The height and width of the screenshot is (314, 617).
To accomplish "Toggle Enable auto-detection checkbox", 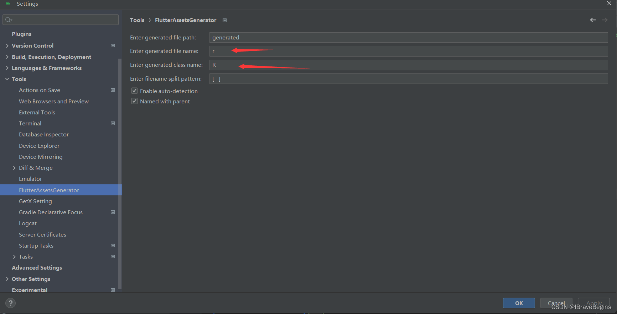I will [x=134, y=91].
